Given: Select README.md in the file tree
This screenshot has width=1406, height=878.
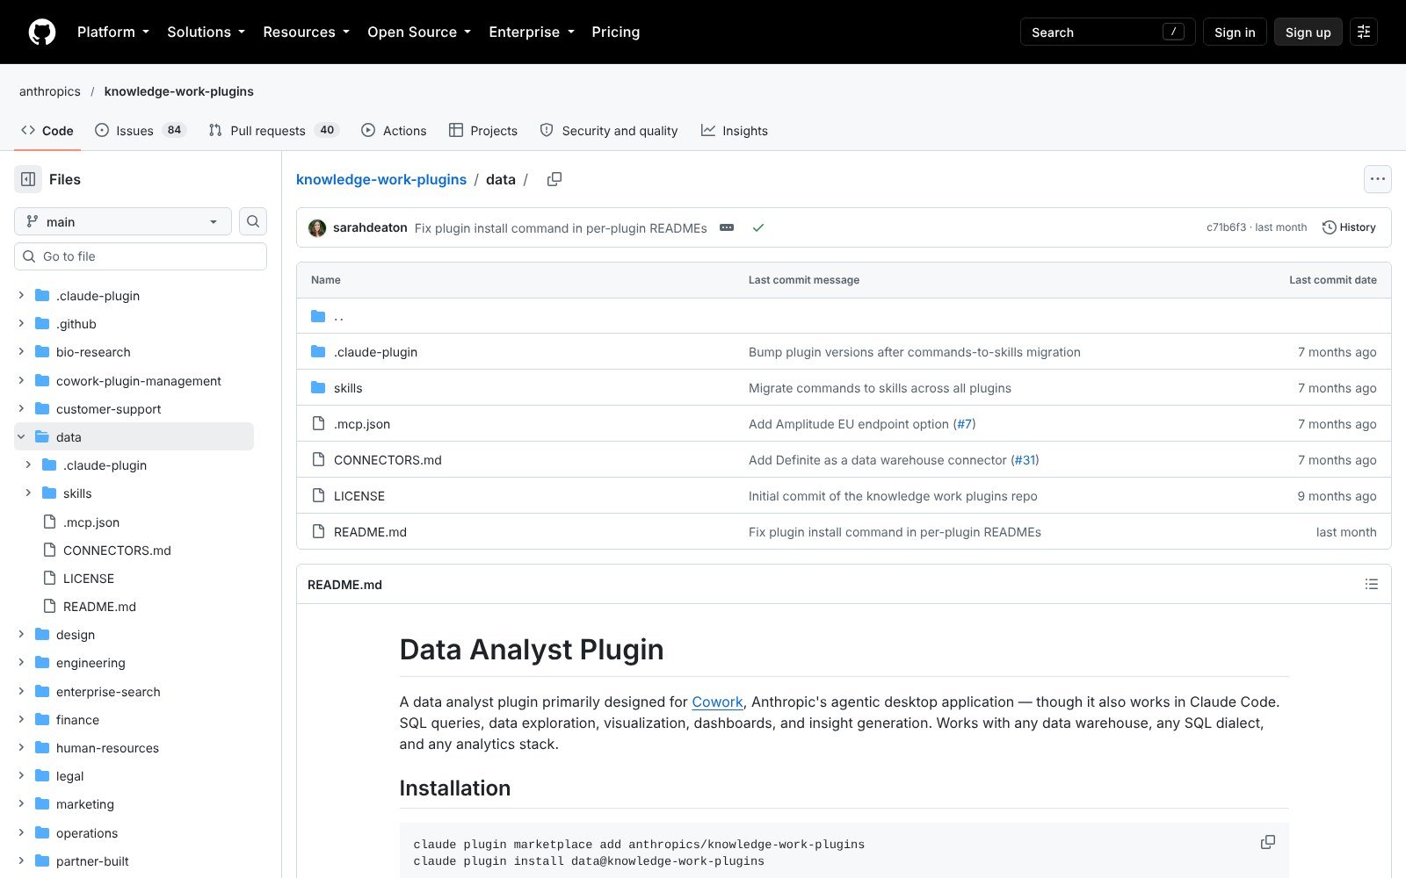Looking at the screenshot, I should (99, 606).
